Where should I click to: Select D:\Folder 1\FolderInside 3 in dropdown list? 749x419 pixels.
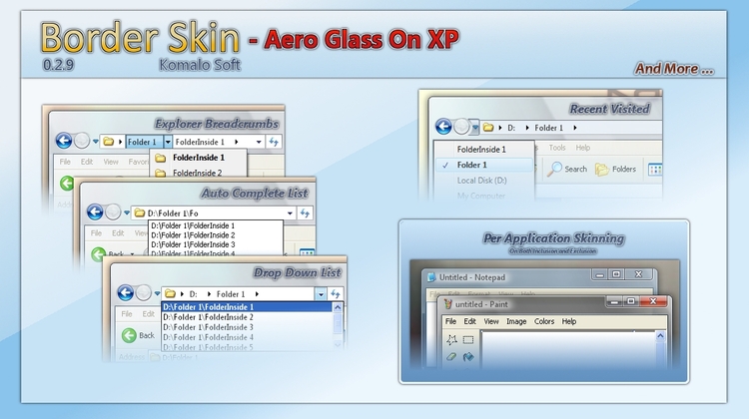tap(247, 327)
